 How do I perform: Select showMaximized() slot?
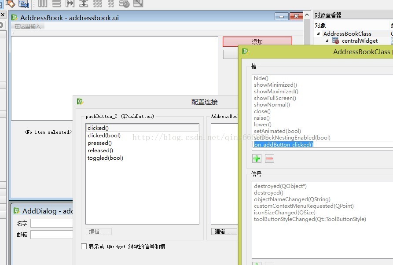[276, 91]
